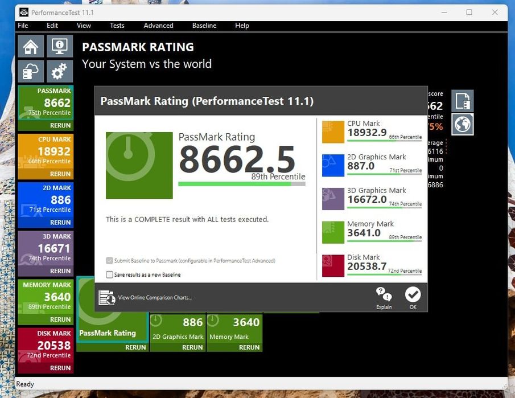Click the CPU Mark 18932.9 value

(367, 133)
